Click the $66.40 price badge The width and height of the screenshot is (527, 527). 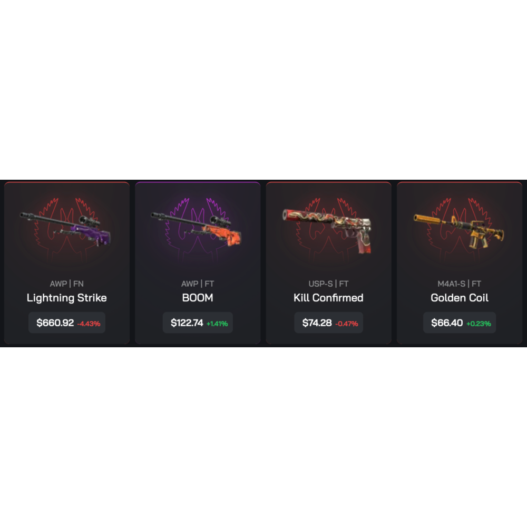[x=460, y=323]
